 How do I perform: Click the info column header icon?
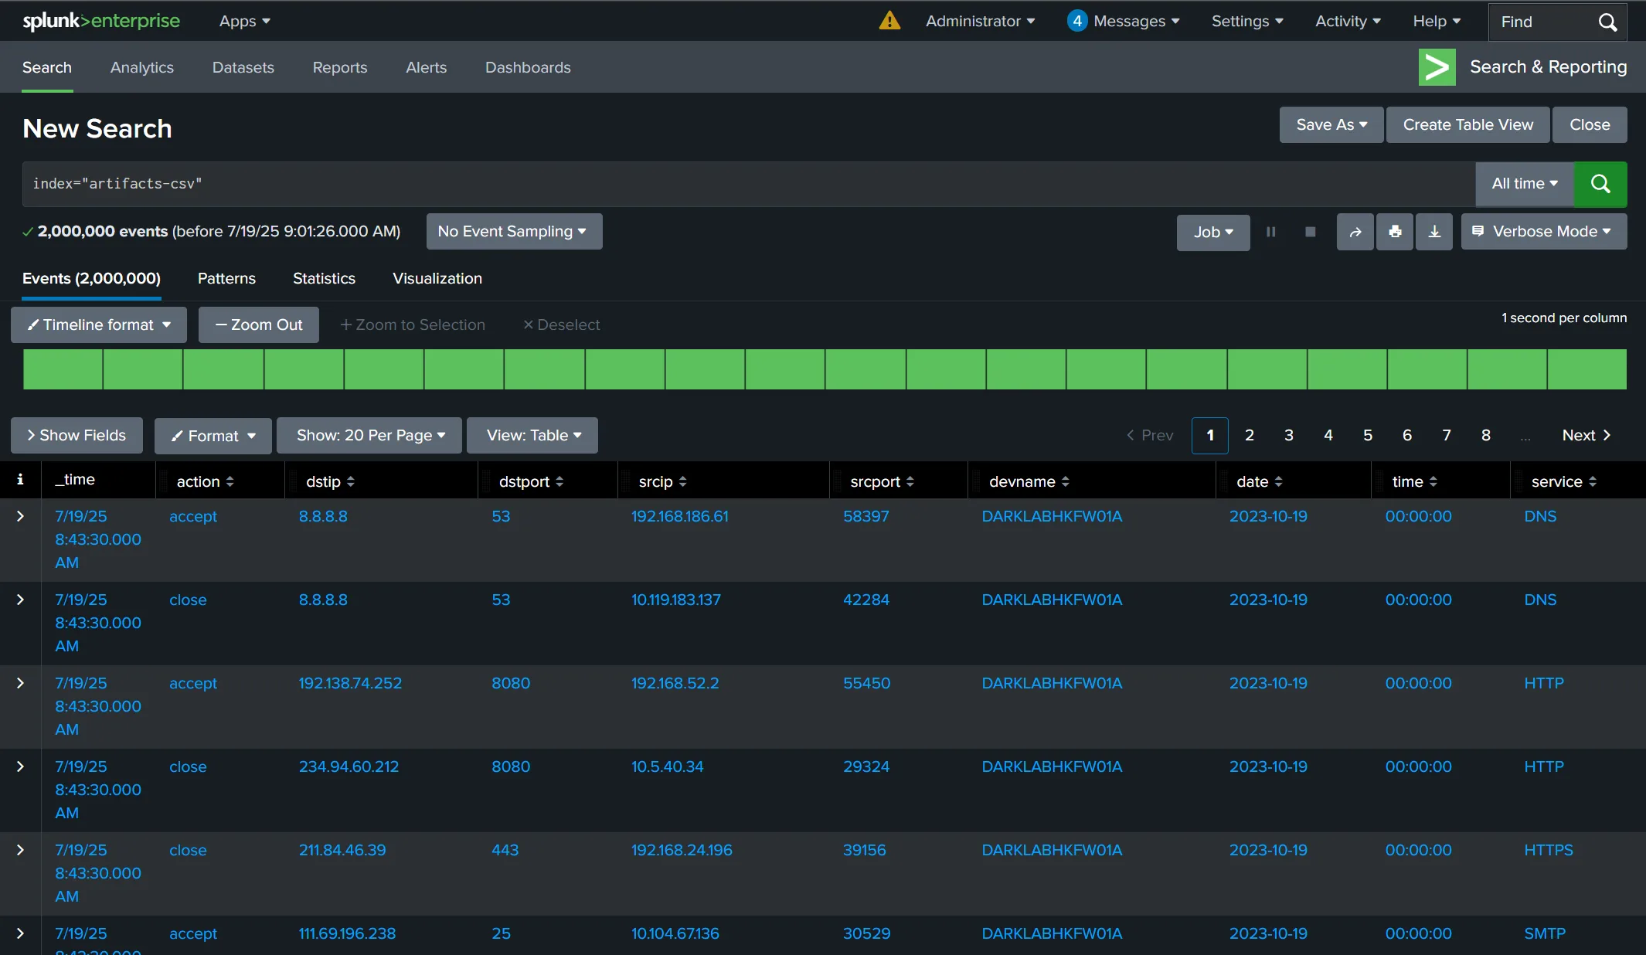pos(20,480)
